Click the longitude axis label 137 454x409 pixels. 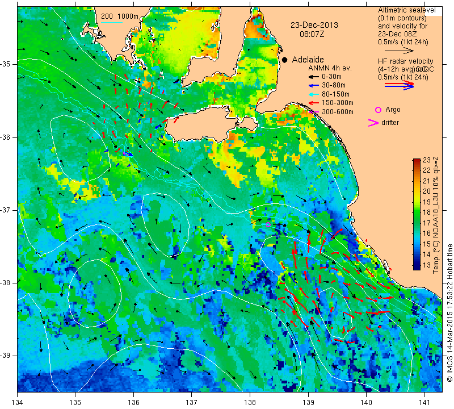click(191, 403)
